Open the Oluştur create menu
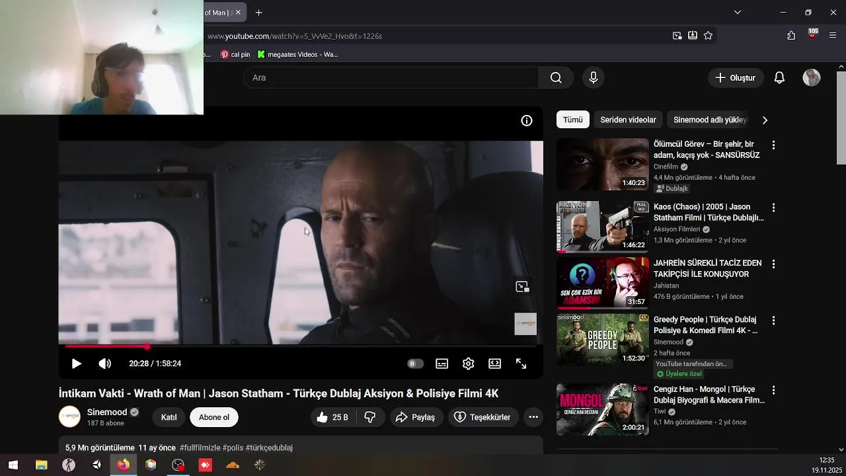This screenshot has height=476, width=846. [736, 77]
